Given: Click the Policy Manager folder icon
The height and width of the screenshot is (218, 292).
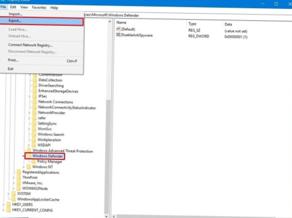Looking at the screenshot, I should 33,162.
